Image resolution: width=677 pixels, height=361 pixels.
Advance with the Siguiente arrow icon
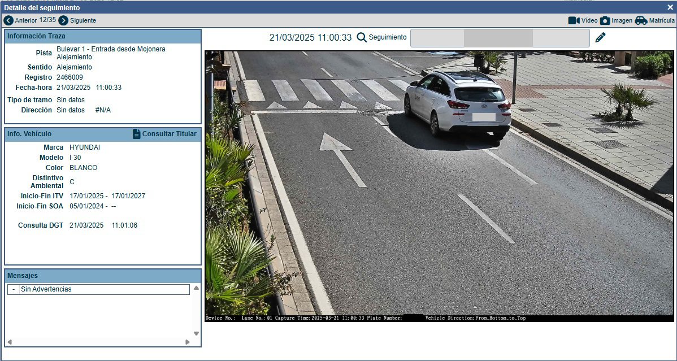62,20
